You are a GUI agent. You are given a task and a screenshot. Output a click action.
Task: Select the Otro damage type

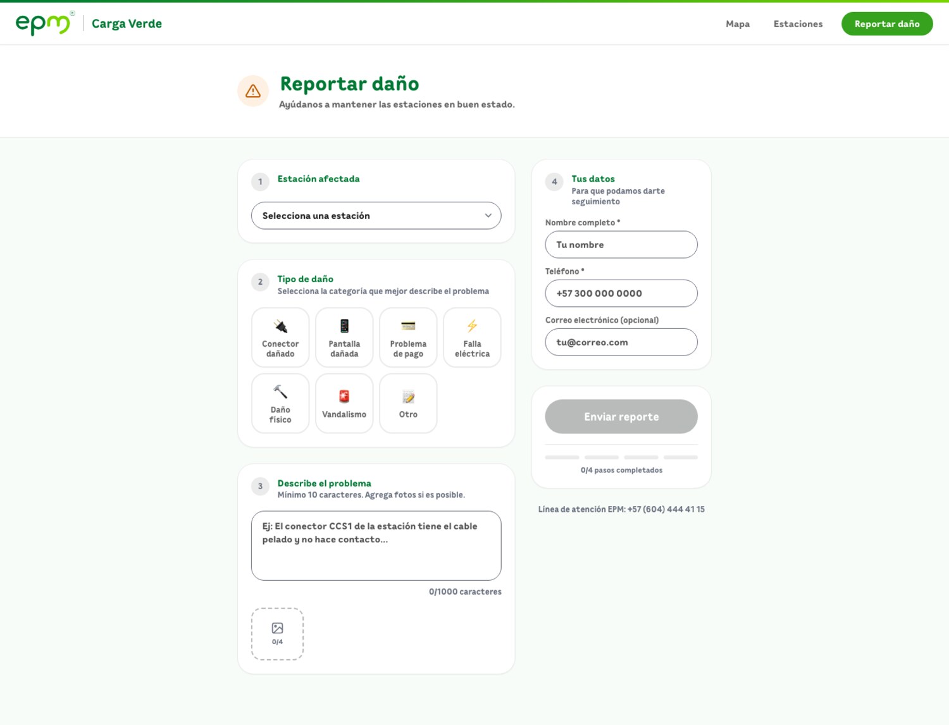coord(408,404)
